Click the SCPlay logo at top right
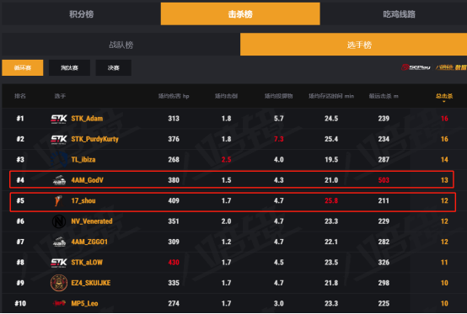 (416, 67)
